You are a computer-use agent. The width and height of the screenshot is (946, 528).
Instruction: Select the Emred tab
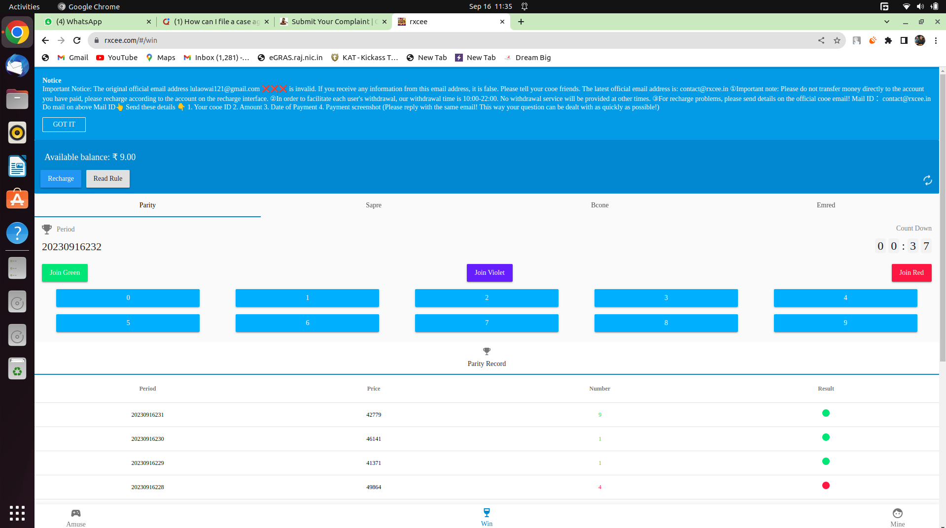tap(826, 205)
